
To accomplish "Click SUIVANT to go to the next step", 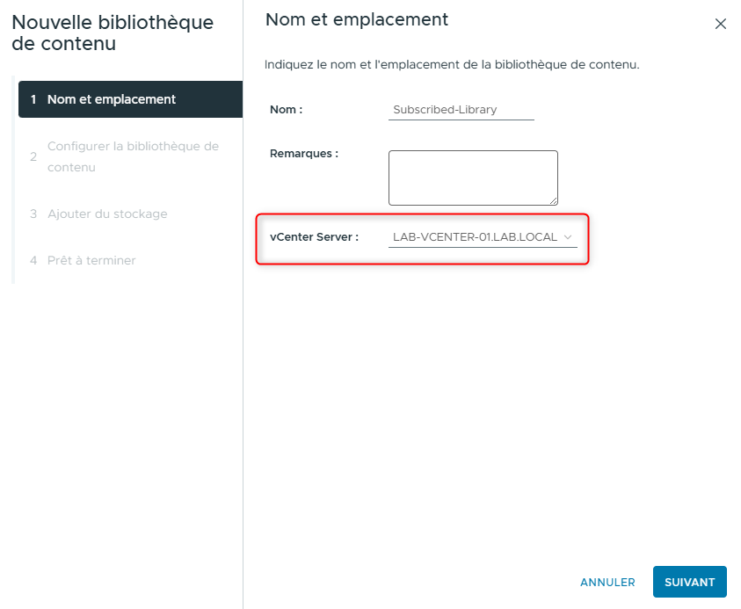I will pos(689,582).
